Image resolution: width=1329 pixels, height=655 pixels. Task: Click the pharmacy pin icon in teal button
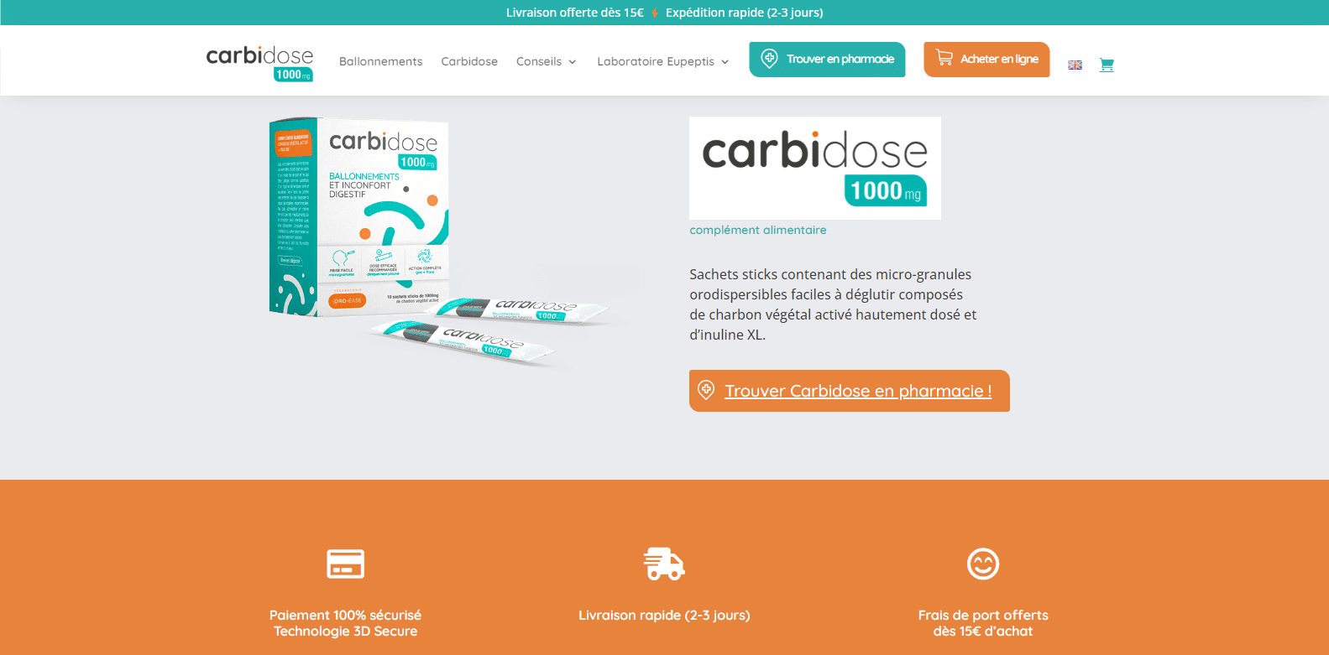coord(769,59)
